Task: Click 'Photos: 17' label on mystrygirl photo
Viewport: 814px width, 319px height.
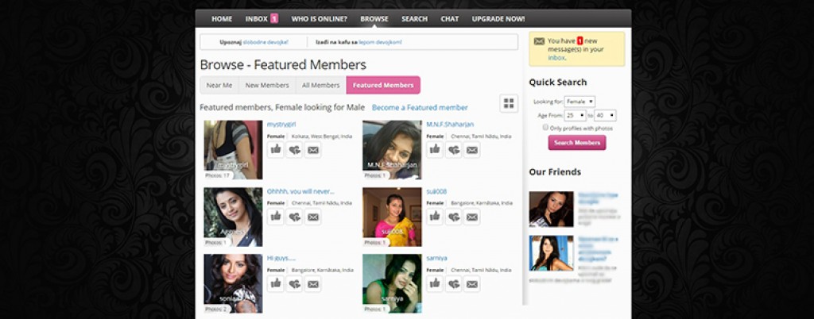Action: pyautogui.click(x=217, y=175)
